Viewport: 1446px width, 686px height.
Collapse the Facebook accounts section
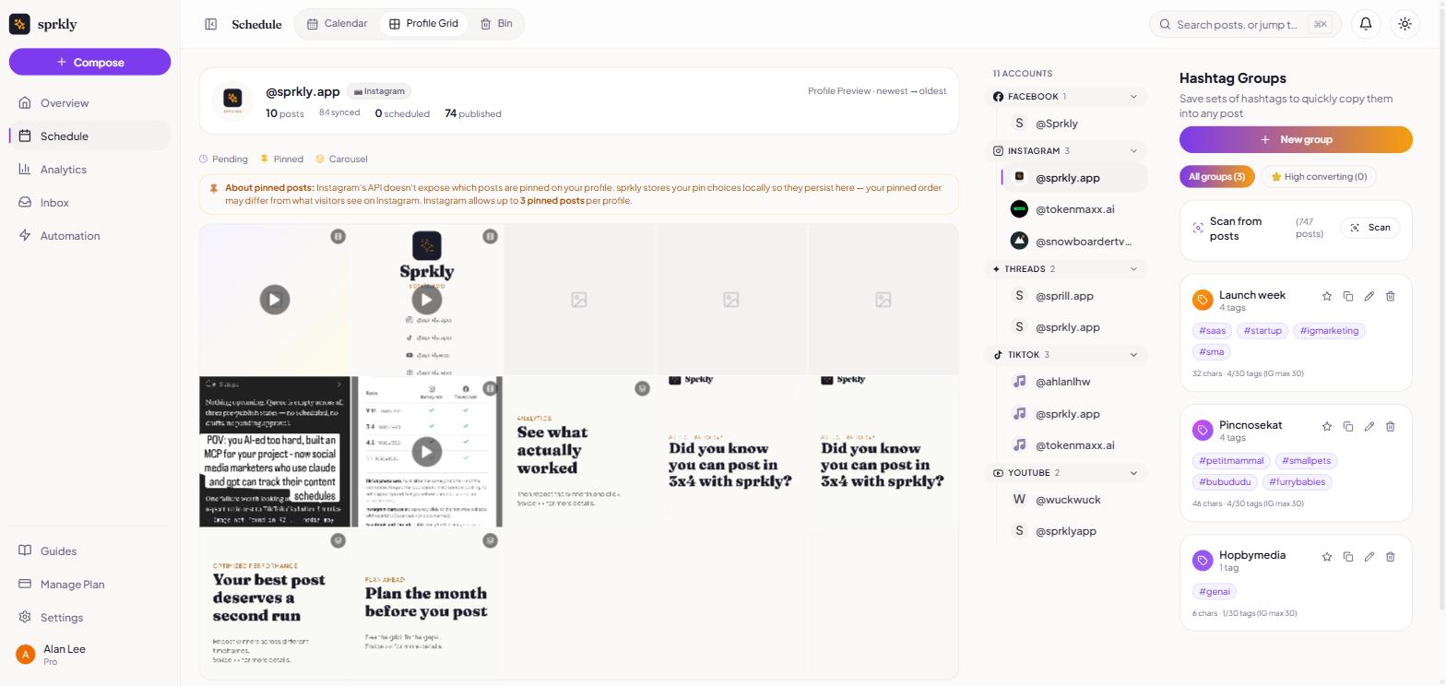(1133, 97)
